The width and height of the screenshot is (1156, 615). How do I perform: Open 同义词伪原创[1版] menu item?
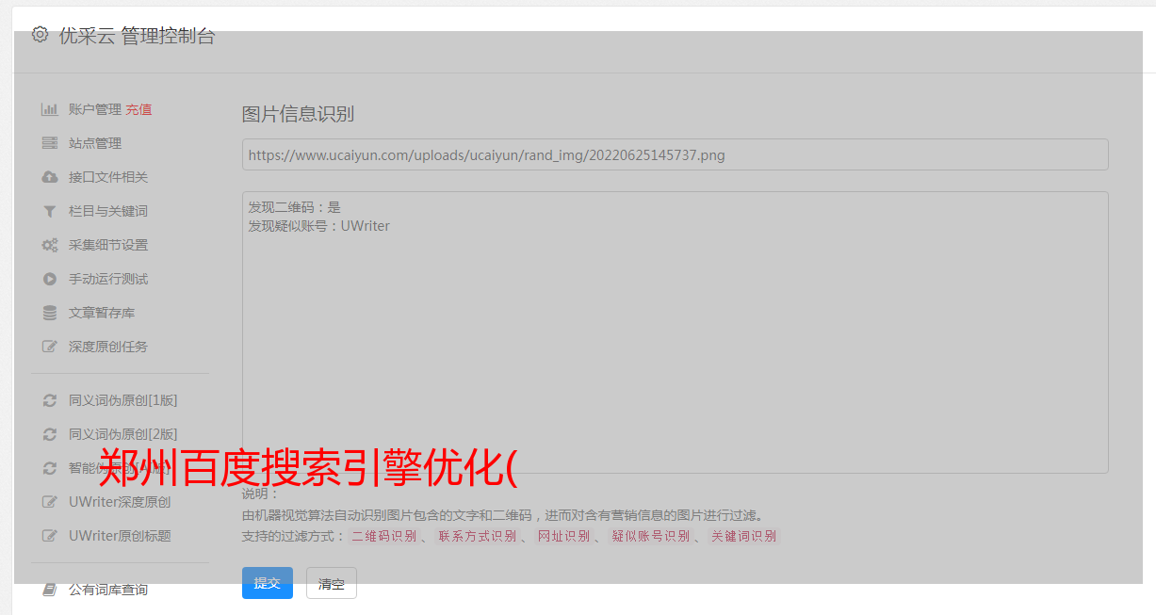click(123, 400)
